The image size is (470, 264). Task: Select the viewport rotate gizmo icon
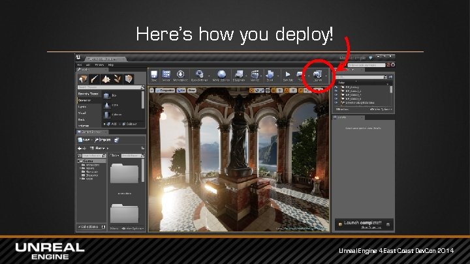coord(257,91)
